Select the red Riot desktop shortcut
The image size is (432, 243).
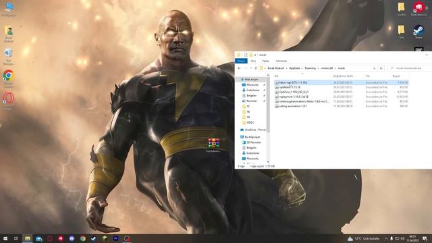[418, 9]
